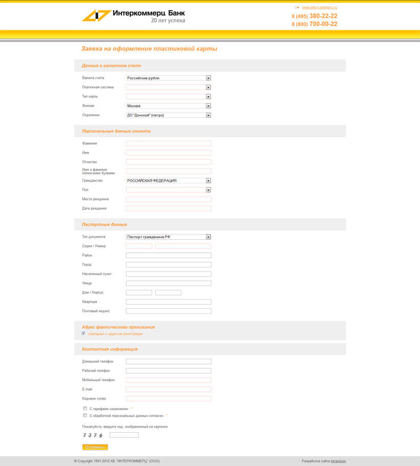
Task: Expand the Гражданство dropdown
Action: pyautogui.click(x=169, y=180)
